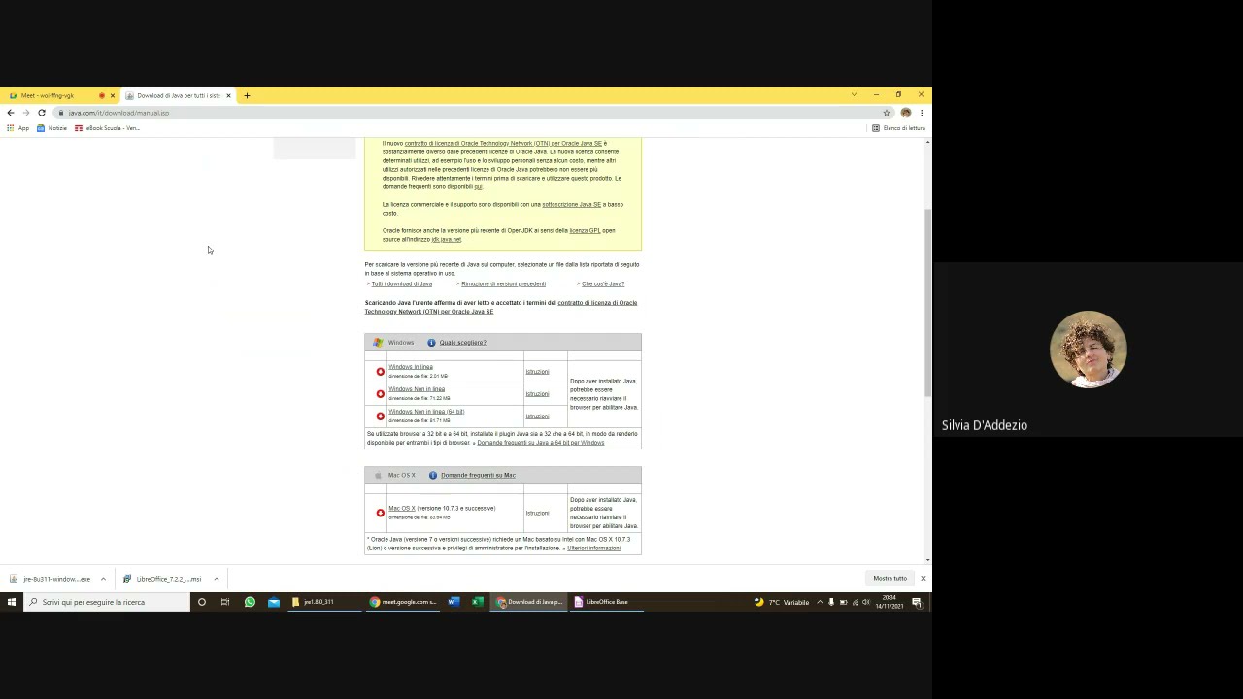The image size is (1243, 699).
Task: Click the browser back arrow
Action: point(11,113)
